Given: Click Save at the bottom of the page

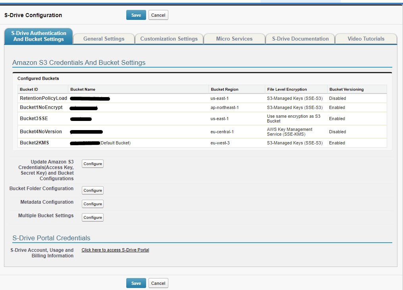Looking at the screenshot, I should click(x=136, y=283).
